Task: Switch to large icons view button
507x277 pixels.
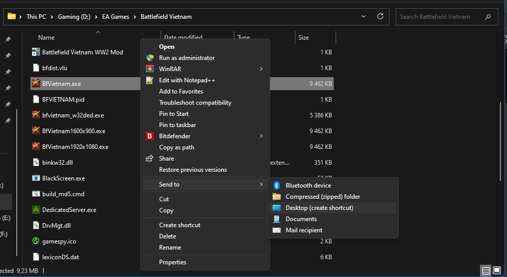Action: click(497, 271)
